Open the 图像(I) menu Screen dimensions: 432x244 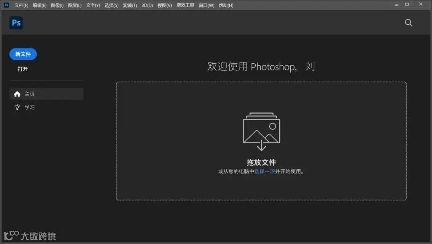57,5
